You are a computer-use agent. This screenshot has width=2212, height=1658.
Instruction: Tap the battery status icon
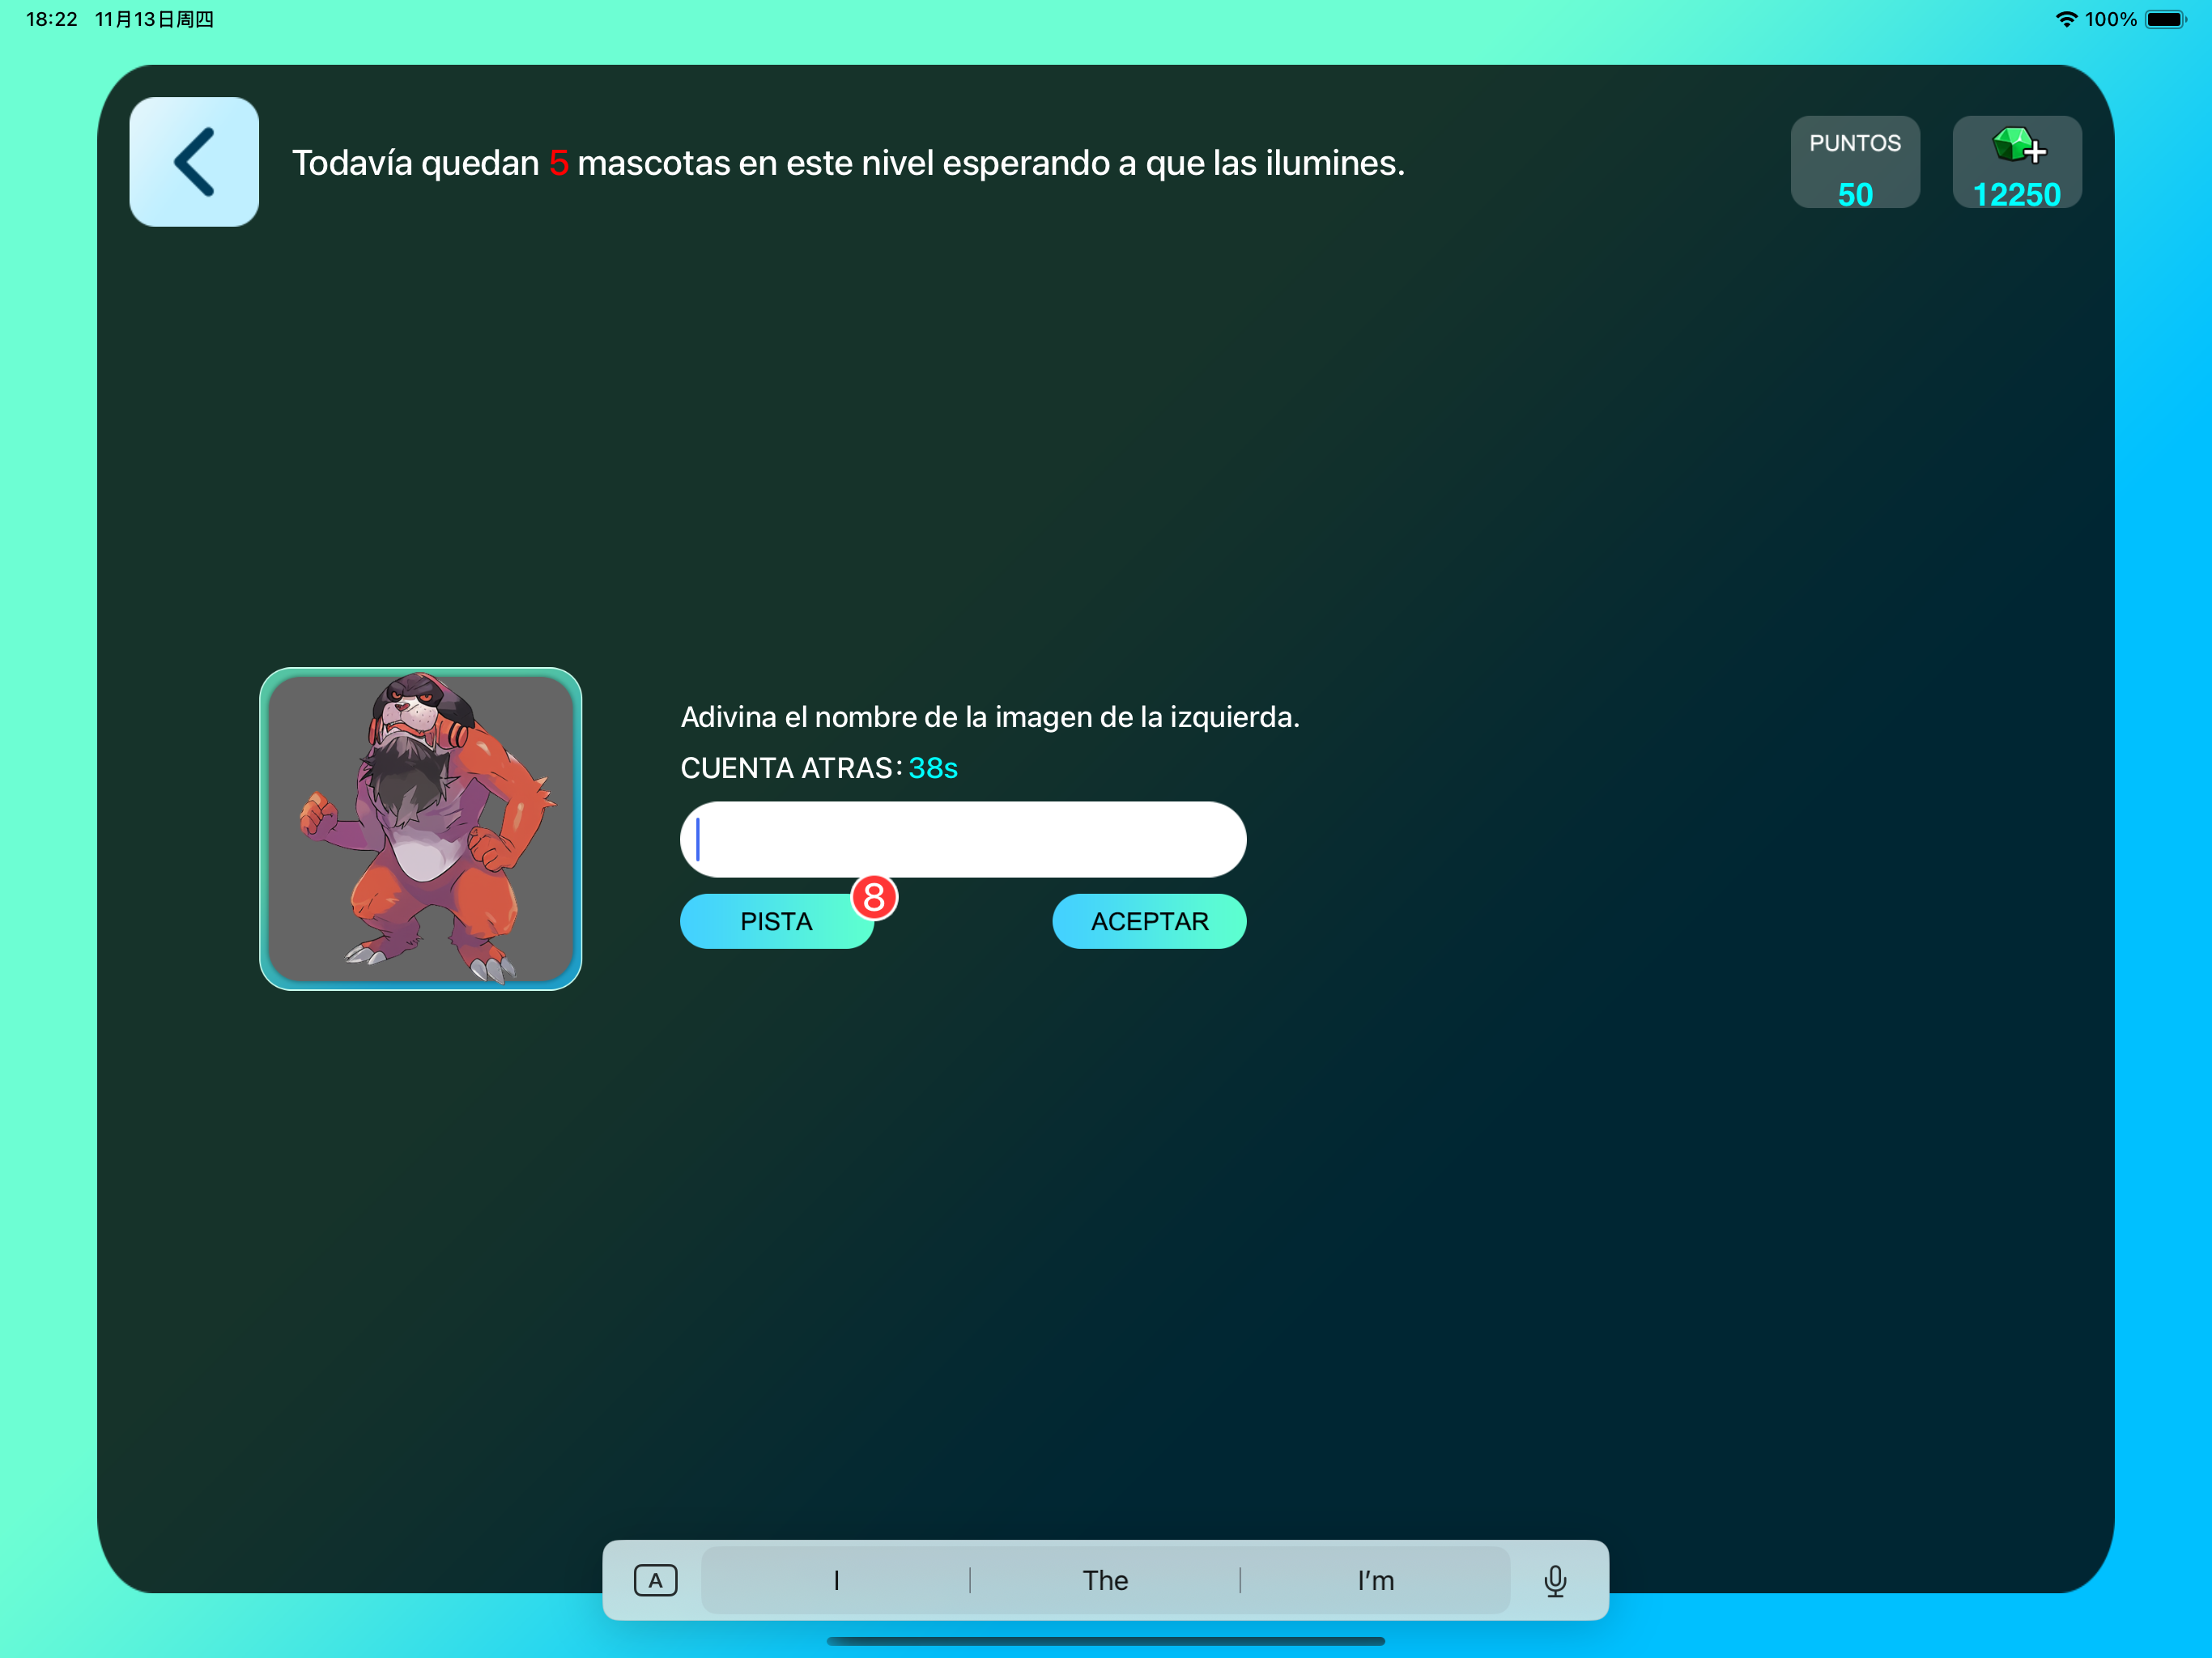click(x=2166, y=19)
